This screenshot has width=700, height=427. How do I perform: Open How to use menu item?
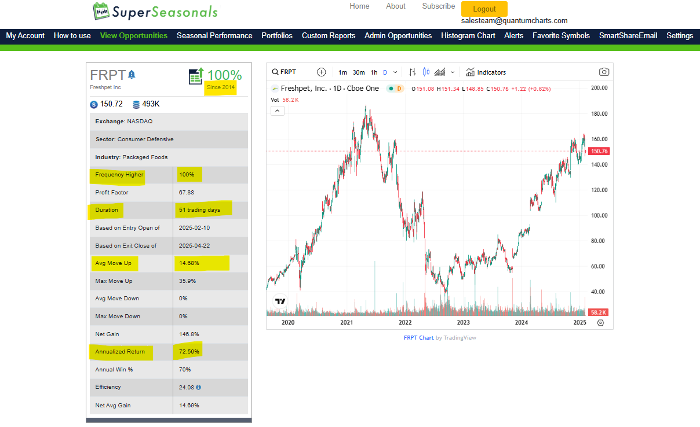coord(72,35)
